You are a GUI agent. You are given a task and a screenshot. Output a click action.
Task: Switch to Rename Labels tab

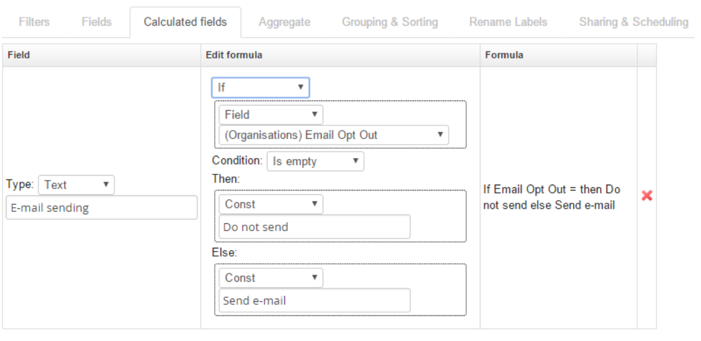[508, 22]
